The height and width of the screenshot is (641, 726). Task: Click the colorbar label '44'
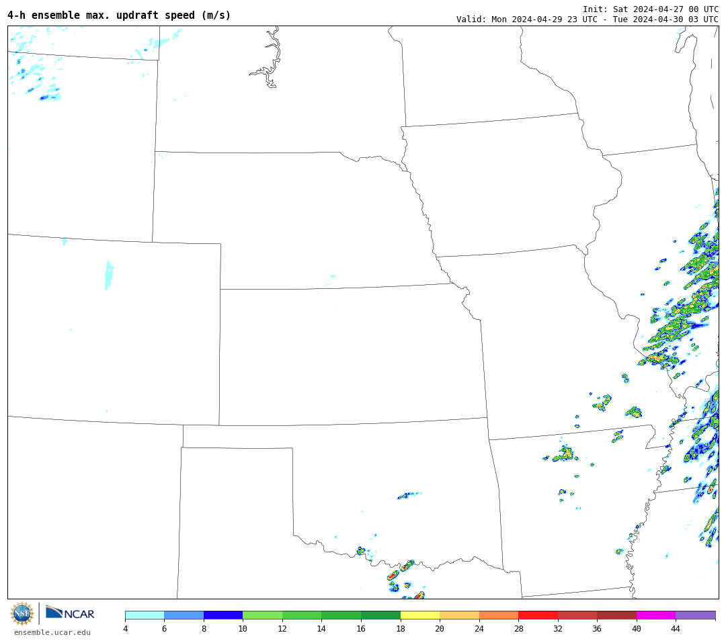676,629
